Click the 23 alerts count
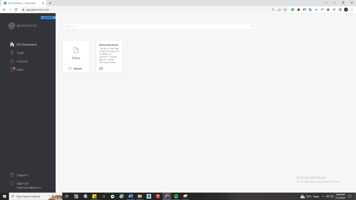The width and height of the screenshot is (356, 200). (x=101, y=68)
